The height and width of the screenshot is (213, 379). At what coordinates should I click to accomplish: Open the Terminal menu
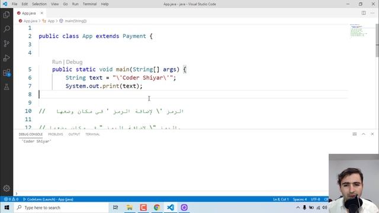tap(89, 4)
